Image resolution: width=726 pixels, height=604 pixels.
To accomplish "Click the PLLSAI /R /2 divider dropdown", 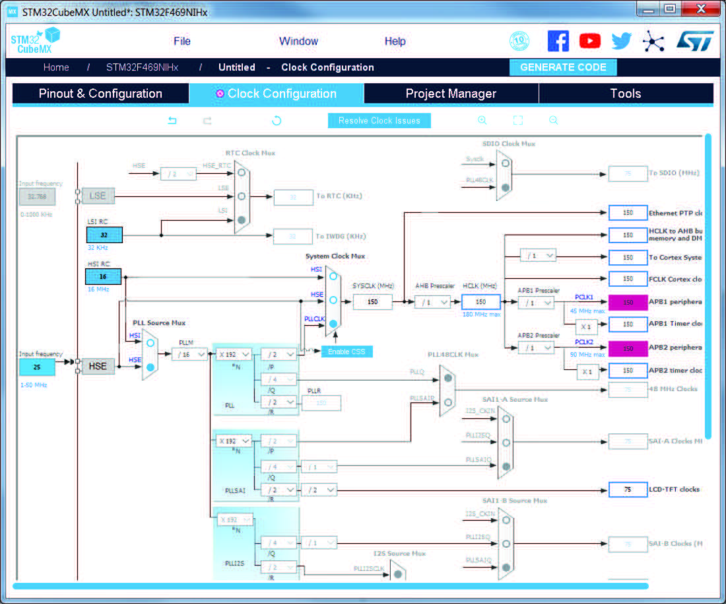I will 279,490.
